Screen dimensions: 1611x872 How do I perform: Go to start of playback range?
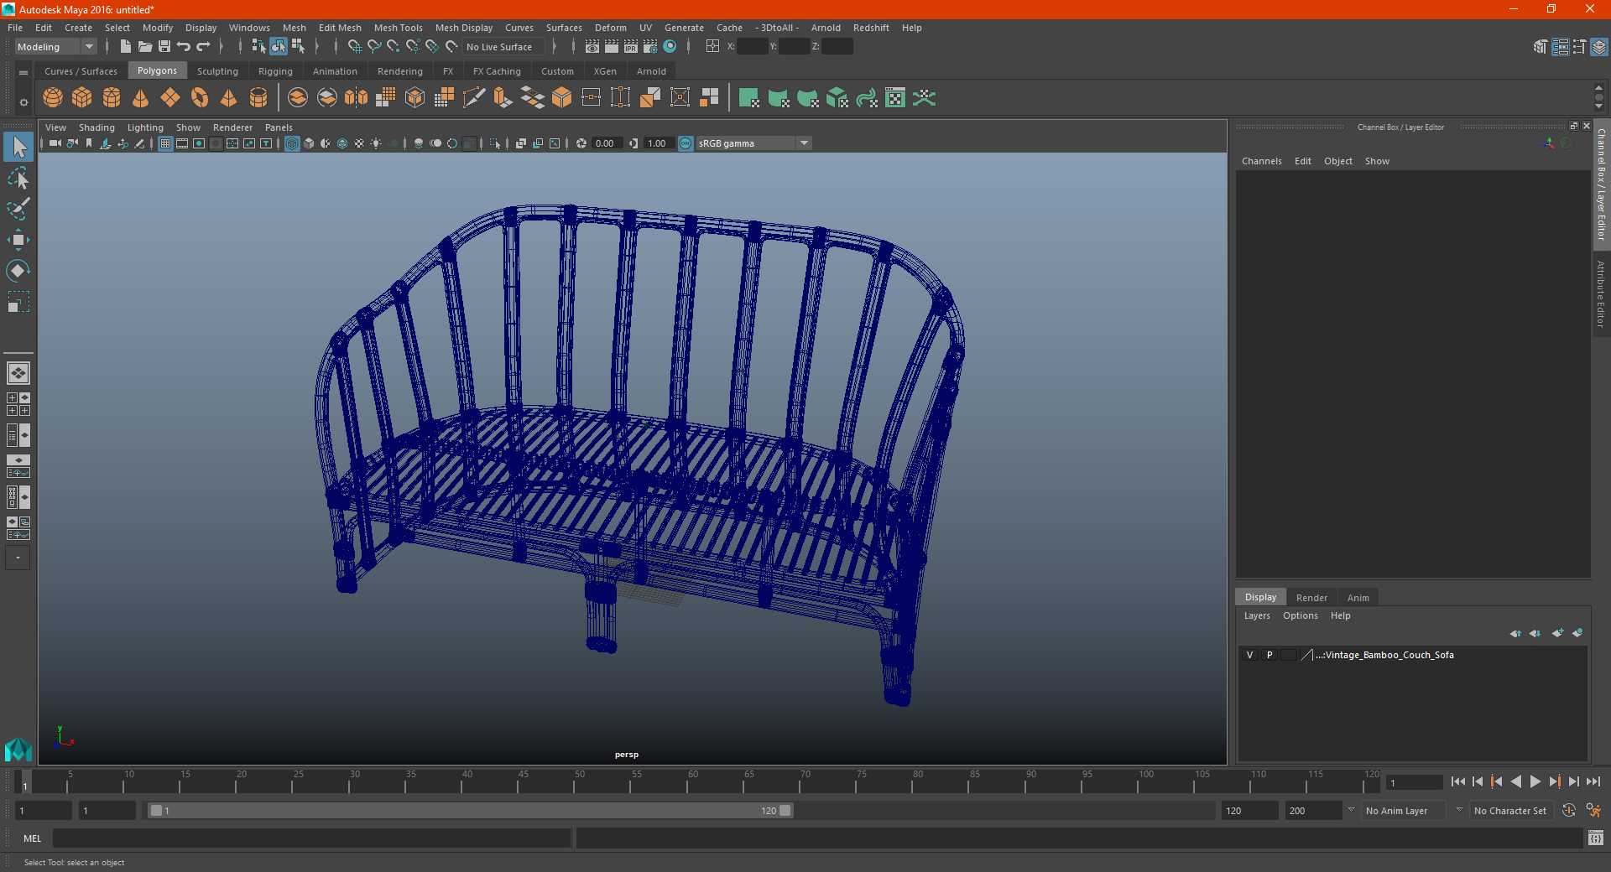[x=1457, y=781]
